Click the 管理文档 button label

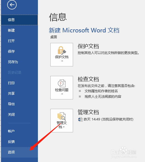point(62,125)
